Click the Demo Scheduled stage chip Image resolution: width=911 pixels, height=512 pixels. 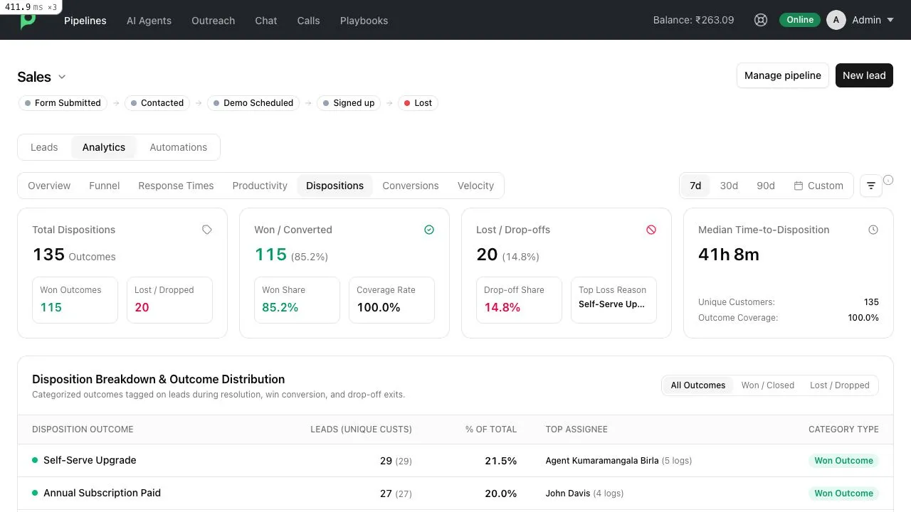point(253,103)
